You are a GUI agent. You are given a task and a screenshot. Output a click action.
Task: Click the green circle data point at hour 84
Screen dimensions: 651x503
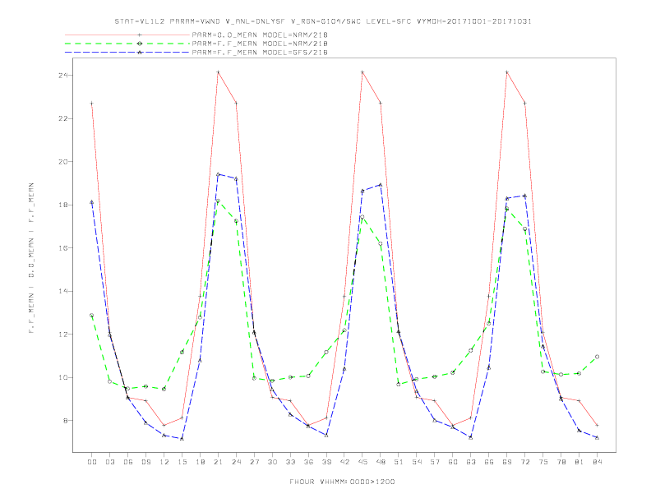pos(598,357)
